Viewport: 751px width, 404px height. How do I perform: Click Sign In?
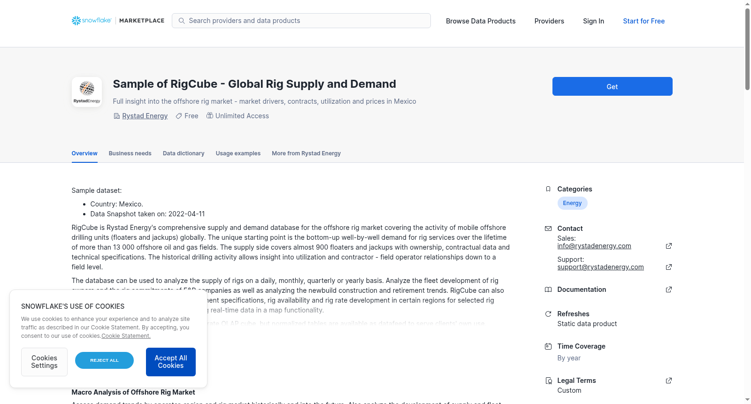(593, 21)
